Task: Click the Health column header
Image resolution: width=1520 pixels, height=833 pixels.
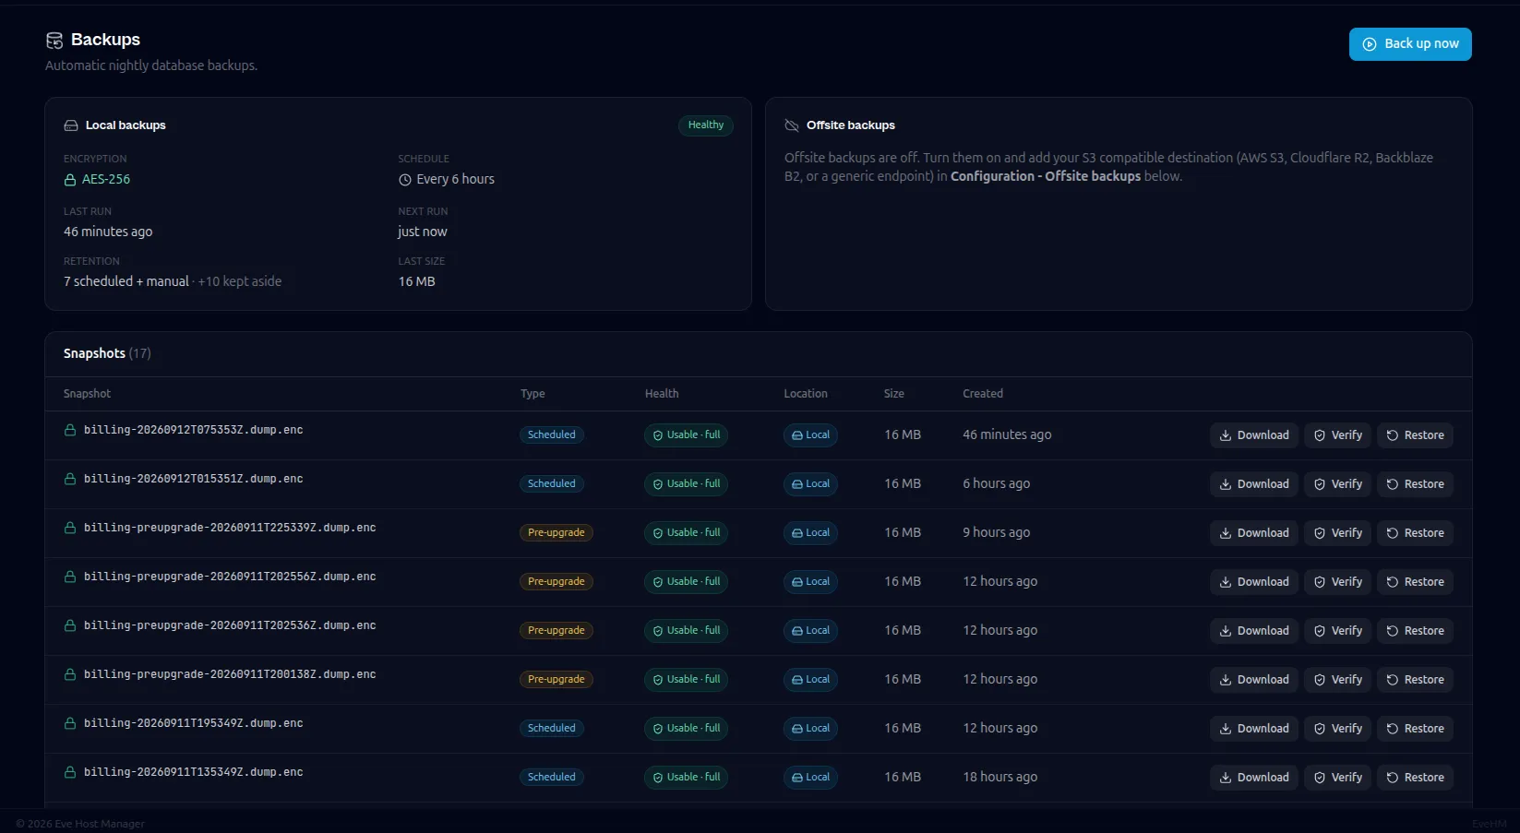Action: 662,394
